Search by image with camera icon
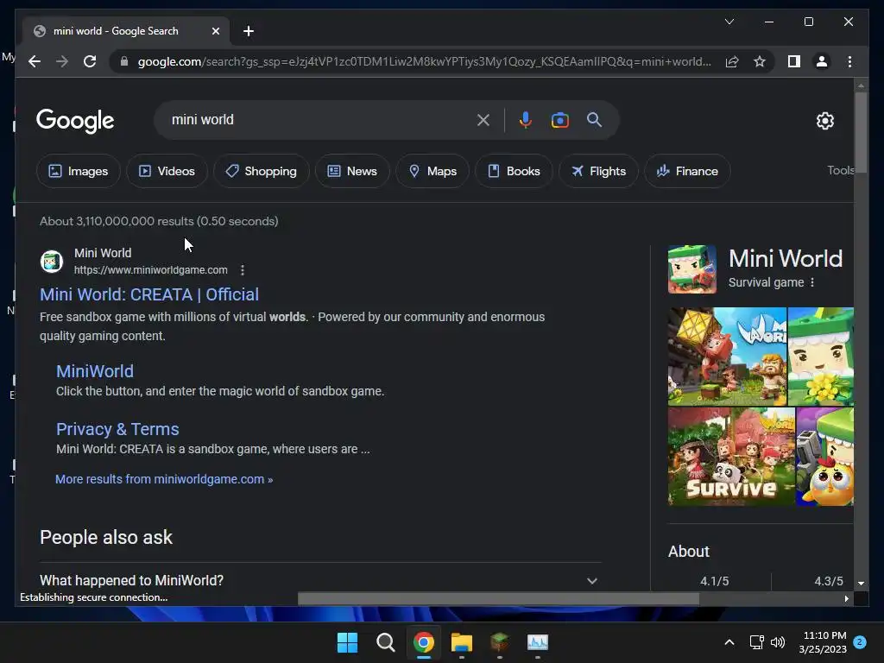Image resolution: width=884 pixels, height=663 pixels. point(559,119)
